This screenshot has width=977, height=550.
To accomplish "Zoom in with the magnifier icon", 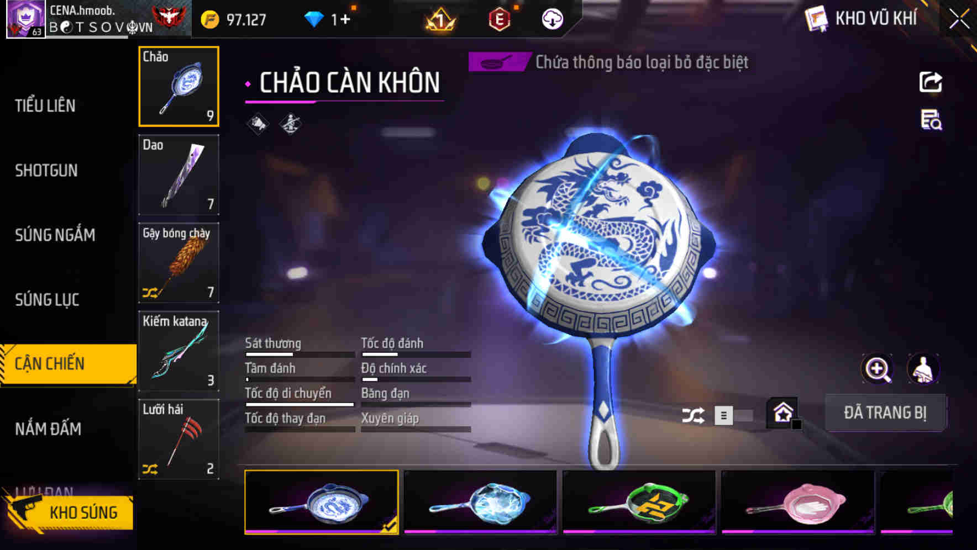I will (x=878, y=369).
